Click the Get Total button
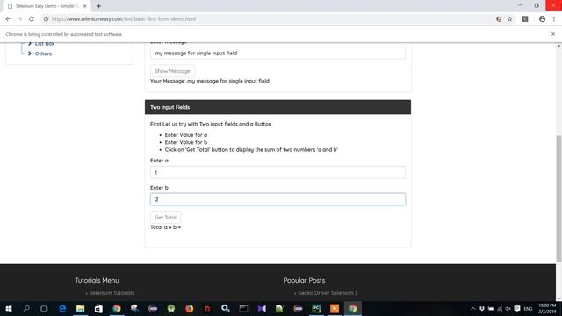 (165, 217)
